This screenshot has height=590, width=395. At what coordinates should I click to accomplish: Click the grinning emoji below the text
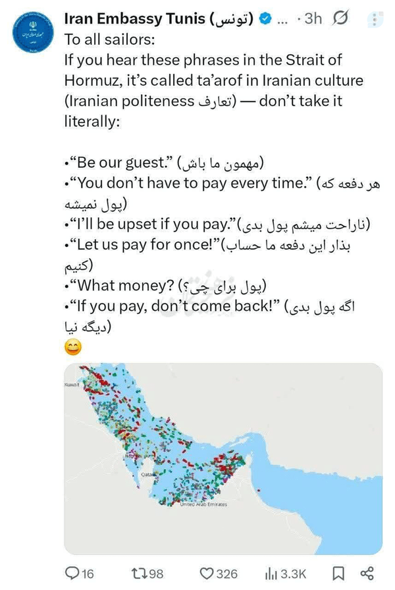pos(73,347)
